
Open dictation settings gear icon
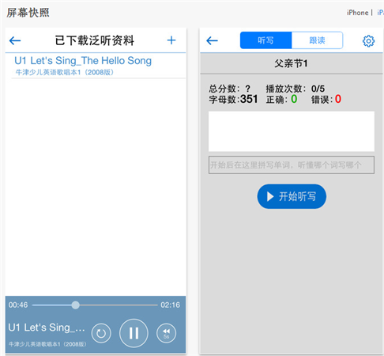[368, 41]
